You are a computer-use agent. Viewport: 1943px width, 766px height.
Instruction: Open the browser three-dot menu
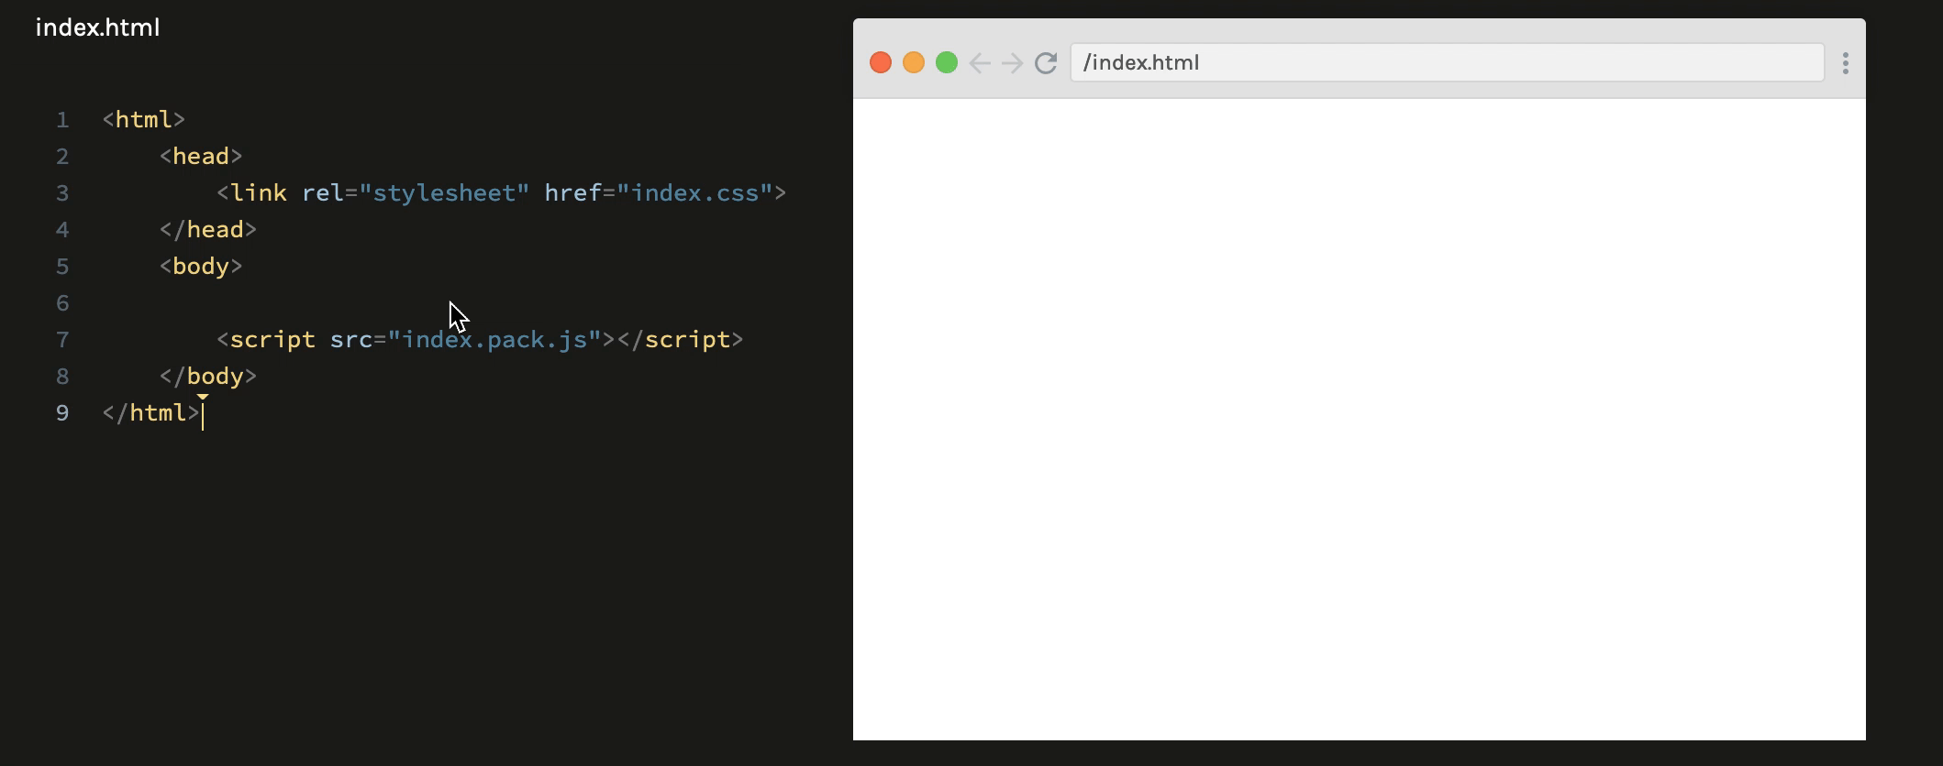click(1846, 63)
